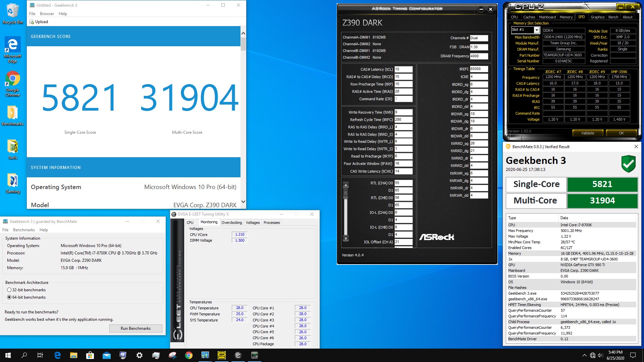
Task: Click Geekbench results scrollbar thumb
Action: [x=243, y=44]
